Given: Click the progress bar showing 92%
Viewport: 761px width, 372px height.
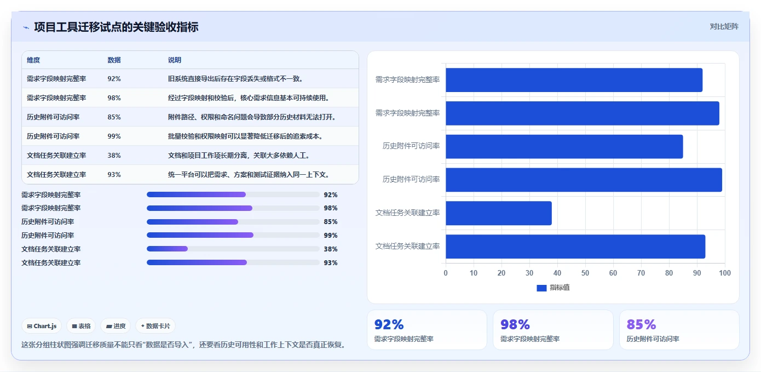Looking at the screenshot, I should [x=233, y=194].
